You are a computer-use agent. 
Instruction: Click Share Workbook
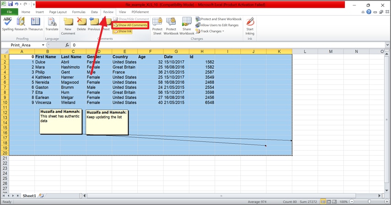187,26
